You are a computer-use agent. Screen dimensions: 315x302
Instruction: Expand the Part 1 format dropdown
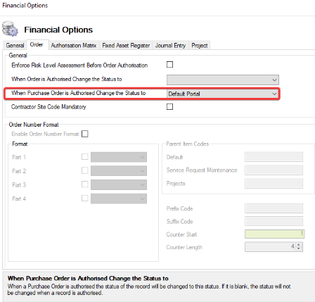(x=119, y=157)
